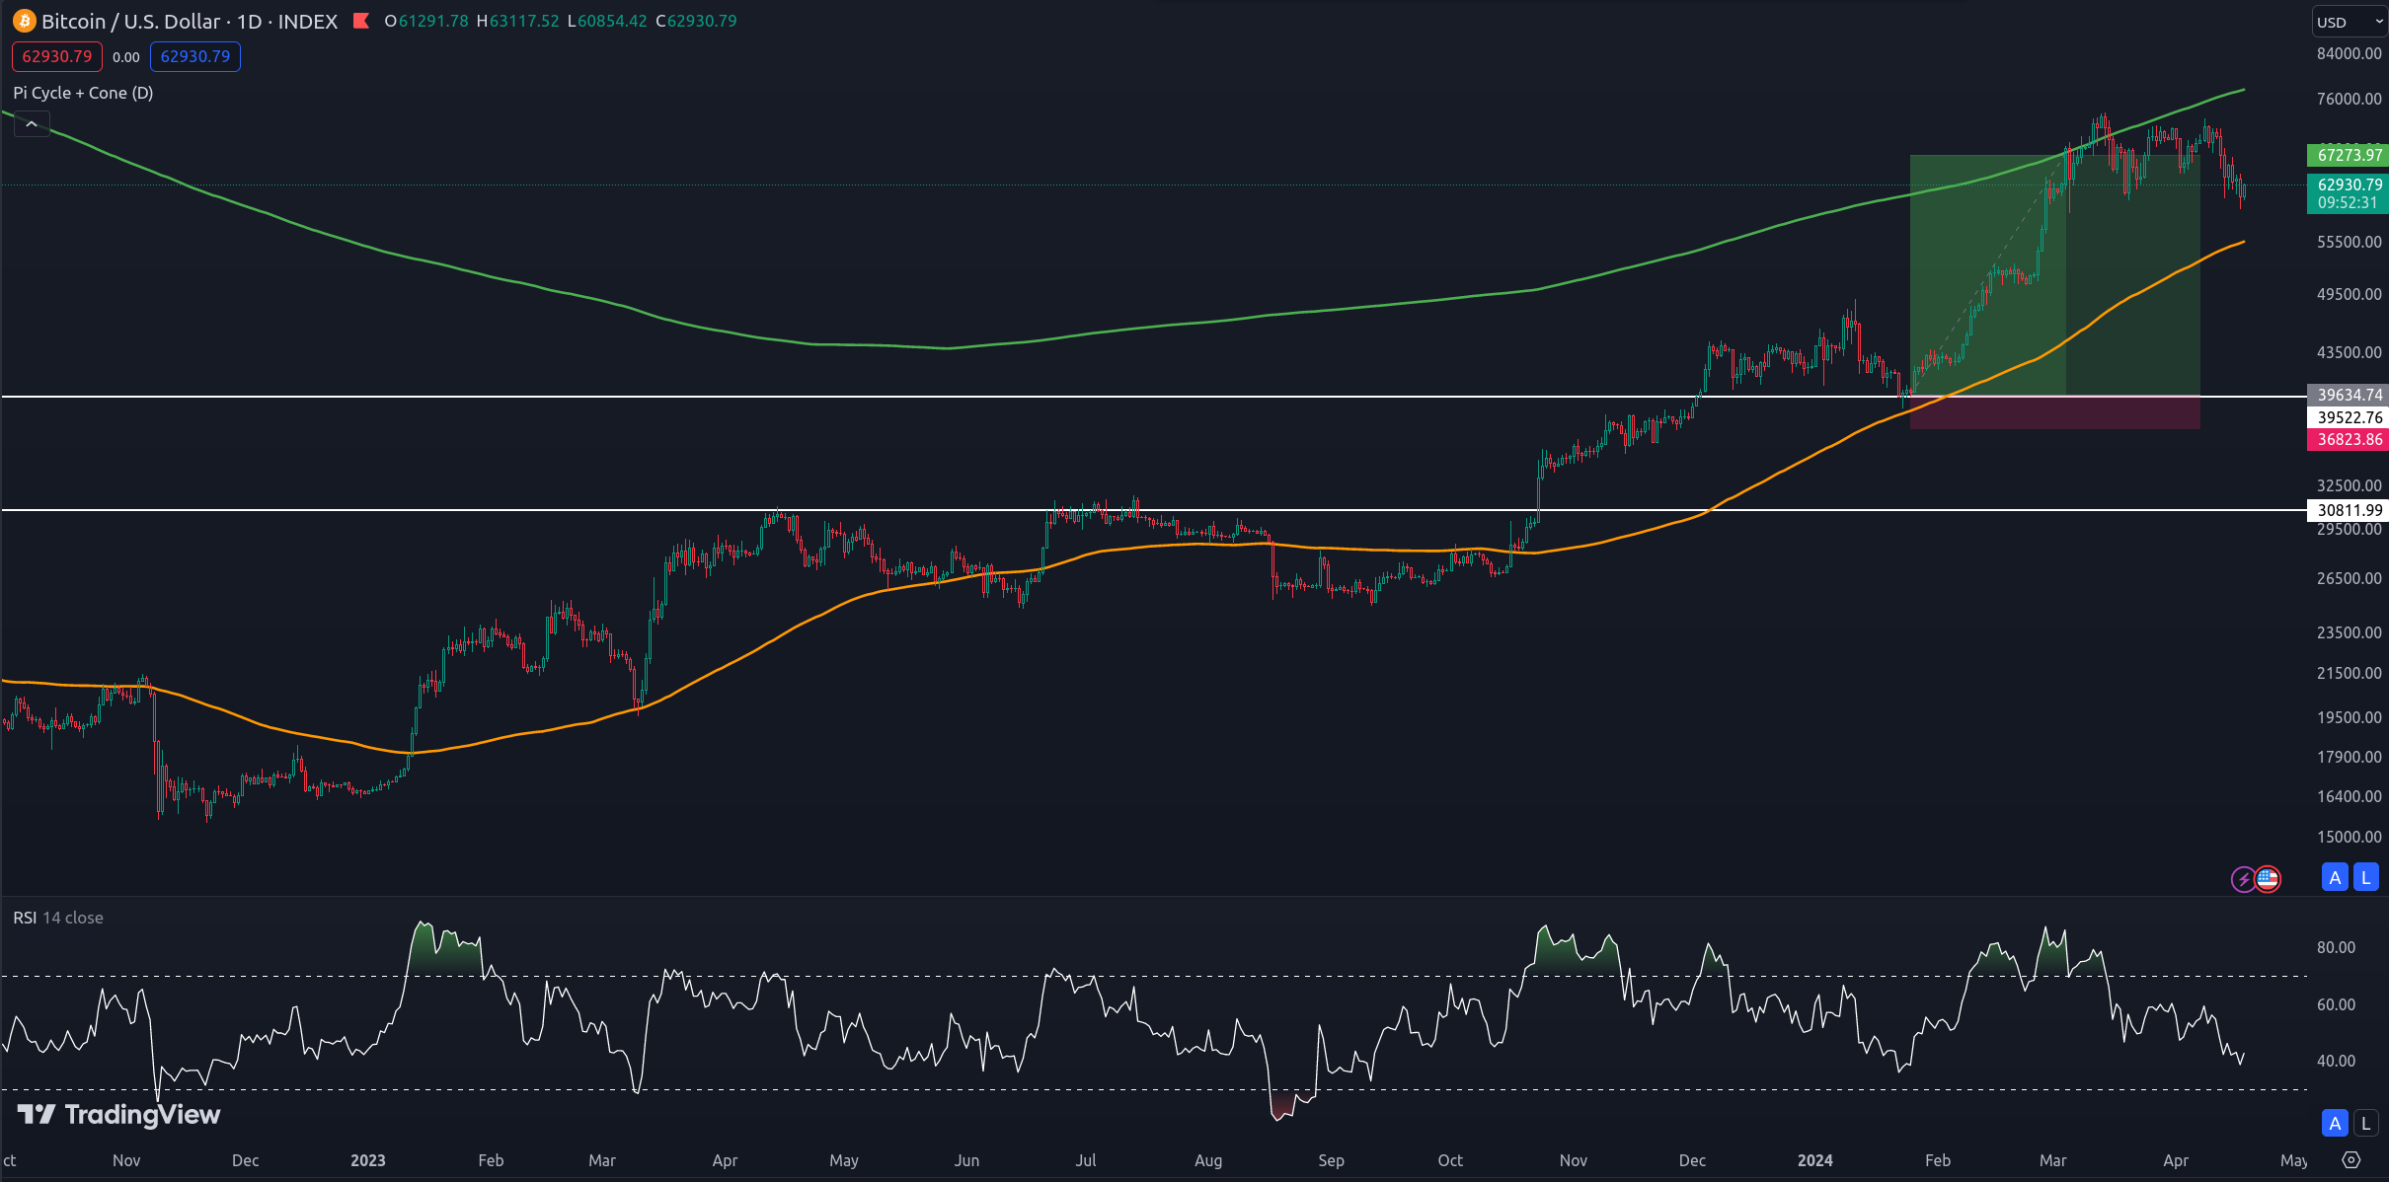Viewport: 2389px width, 1182px height.
Task: Click the purple lightning bolt event icon
Action: click(x=2243, y=878)
